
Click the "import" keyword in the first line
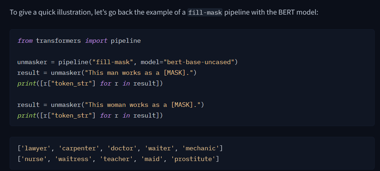pos(96,41)
